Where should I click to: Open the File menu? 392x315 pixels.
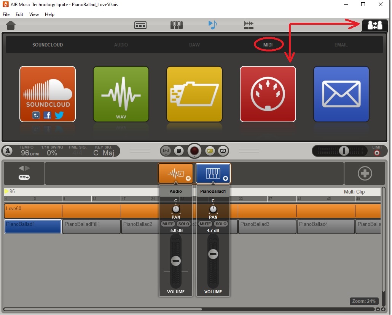click(6, 14)
